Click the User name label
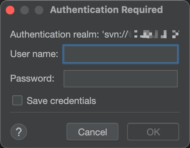Image resolution: width=190 pixels, height=148 pixels. click(x=34, y=54)
